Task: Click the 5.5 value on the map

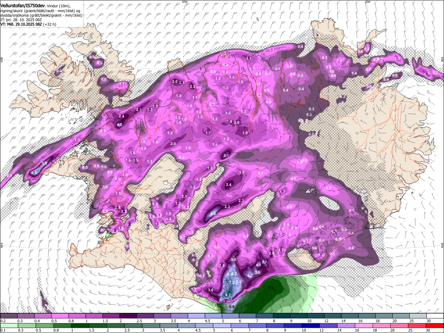Action: click(x=239, y=282)
